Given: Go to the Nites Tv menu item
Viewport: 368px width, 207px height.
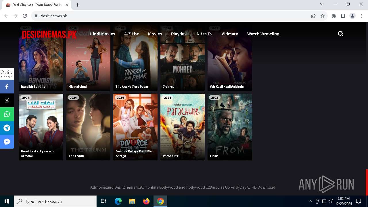Looking at the screenshot, I should (204, 34).
